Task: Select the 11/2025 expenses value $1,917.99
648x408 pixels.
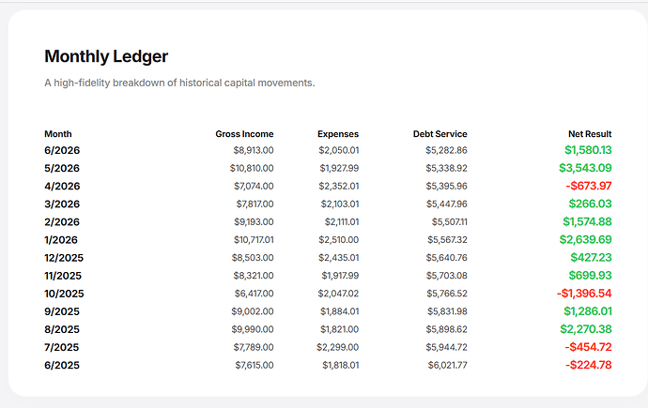Action: pos(340,276)
